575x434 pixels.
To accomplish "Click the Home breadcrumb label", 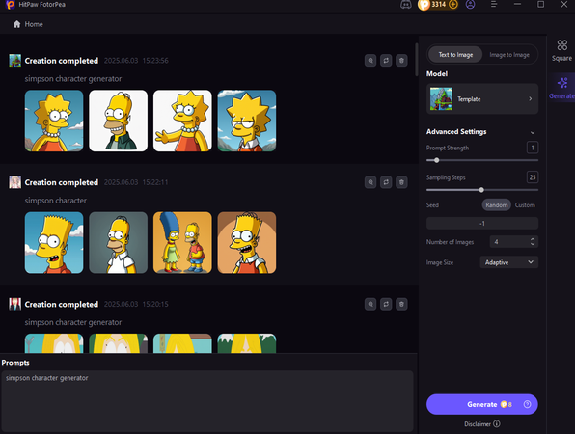I will point(34,24).
